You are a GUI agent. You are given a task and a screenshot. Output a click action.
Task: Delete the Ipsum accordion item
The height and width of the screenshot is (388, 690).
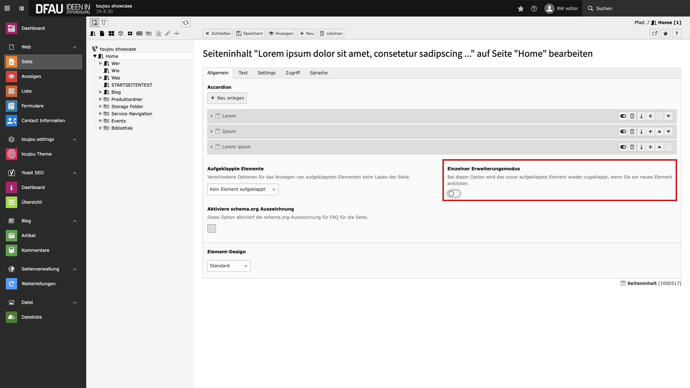[632, 131]
